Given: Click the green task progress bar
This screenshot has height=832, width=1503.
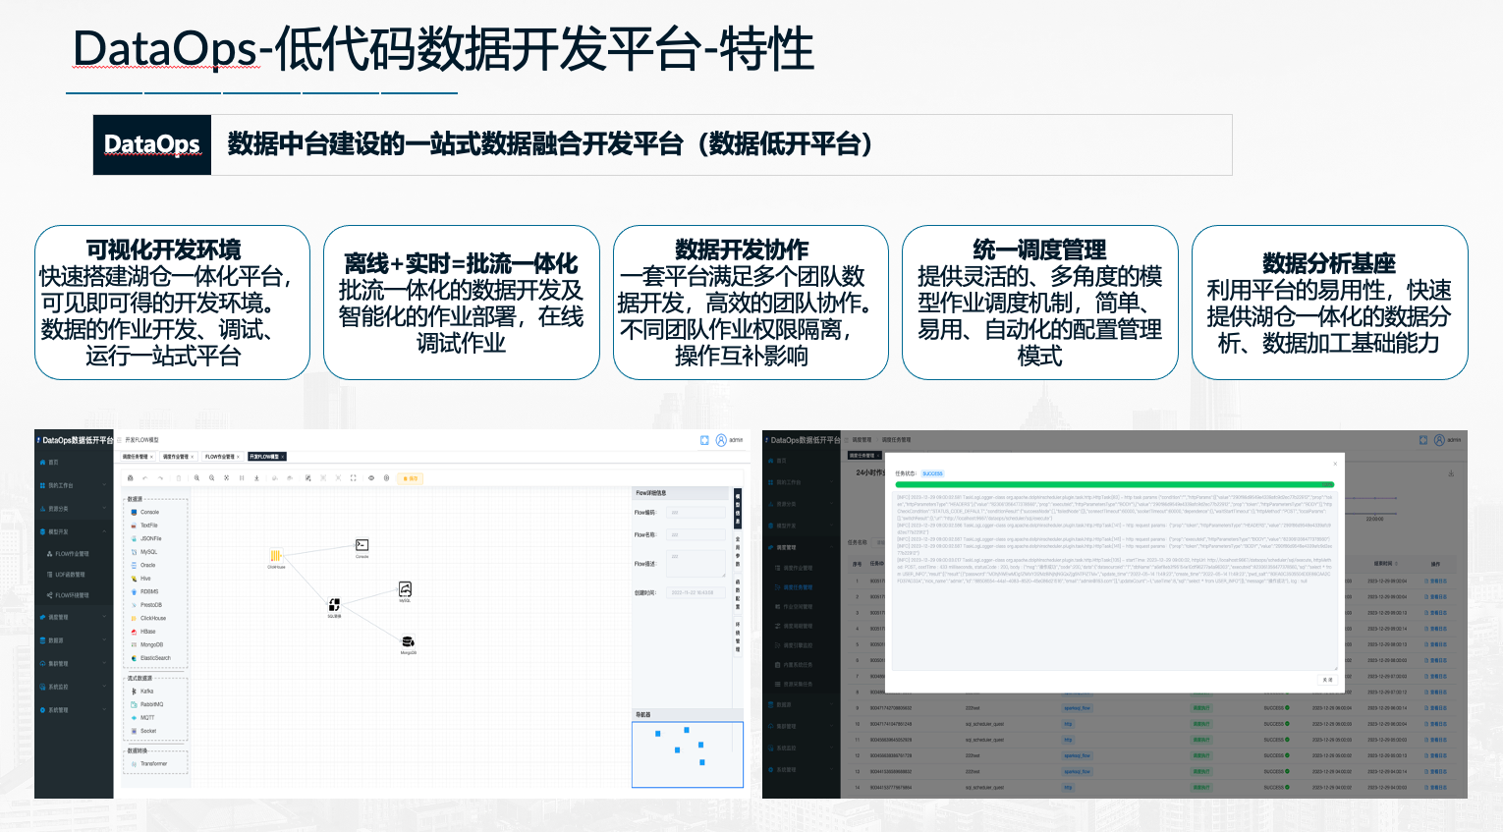Looking at the screenshot, I should (1114, 484).
